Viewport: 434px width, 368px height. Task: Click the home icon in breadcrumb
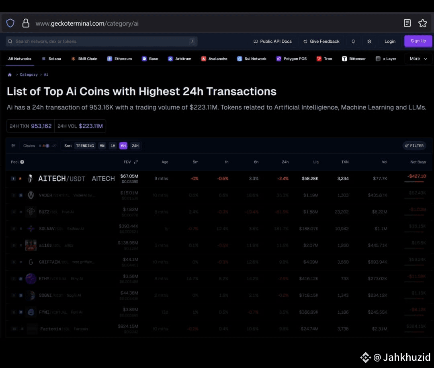coord(10,74)
